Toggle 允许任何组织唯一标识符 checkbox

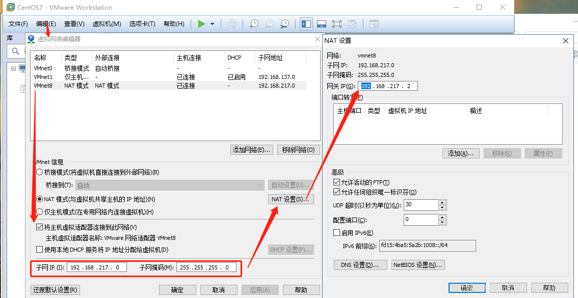tap(336, 192)
